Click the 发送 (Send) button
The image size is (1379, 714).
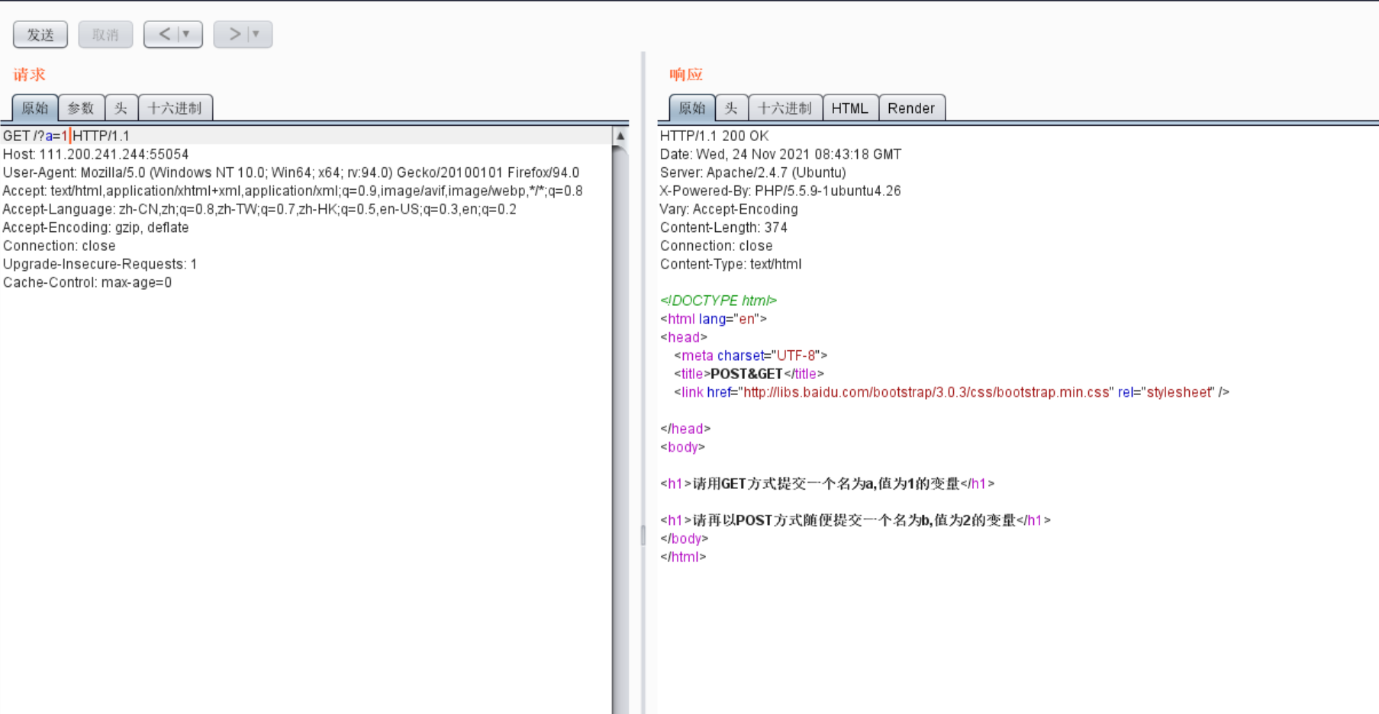40,34
